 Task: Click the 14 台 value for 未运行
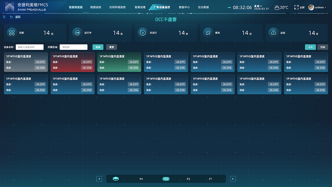click(183, 33)
